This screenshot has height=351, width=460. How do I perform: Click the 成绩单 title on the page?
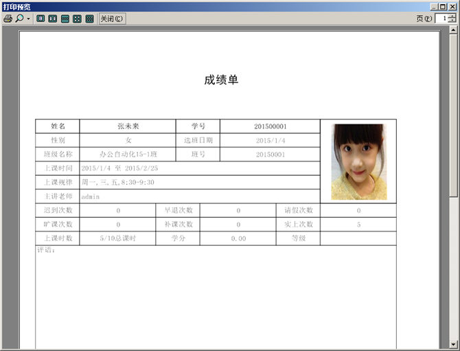coord(221,80)
